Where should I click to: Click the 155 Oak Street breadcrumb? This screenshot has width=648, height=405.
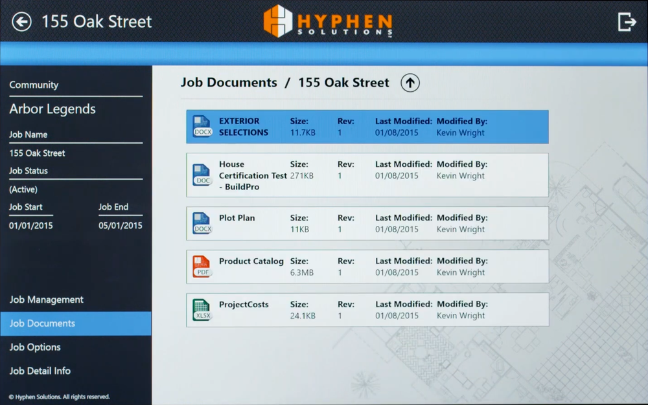tap(343, 82)
